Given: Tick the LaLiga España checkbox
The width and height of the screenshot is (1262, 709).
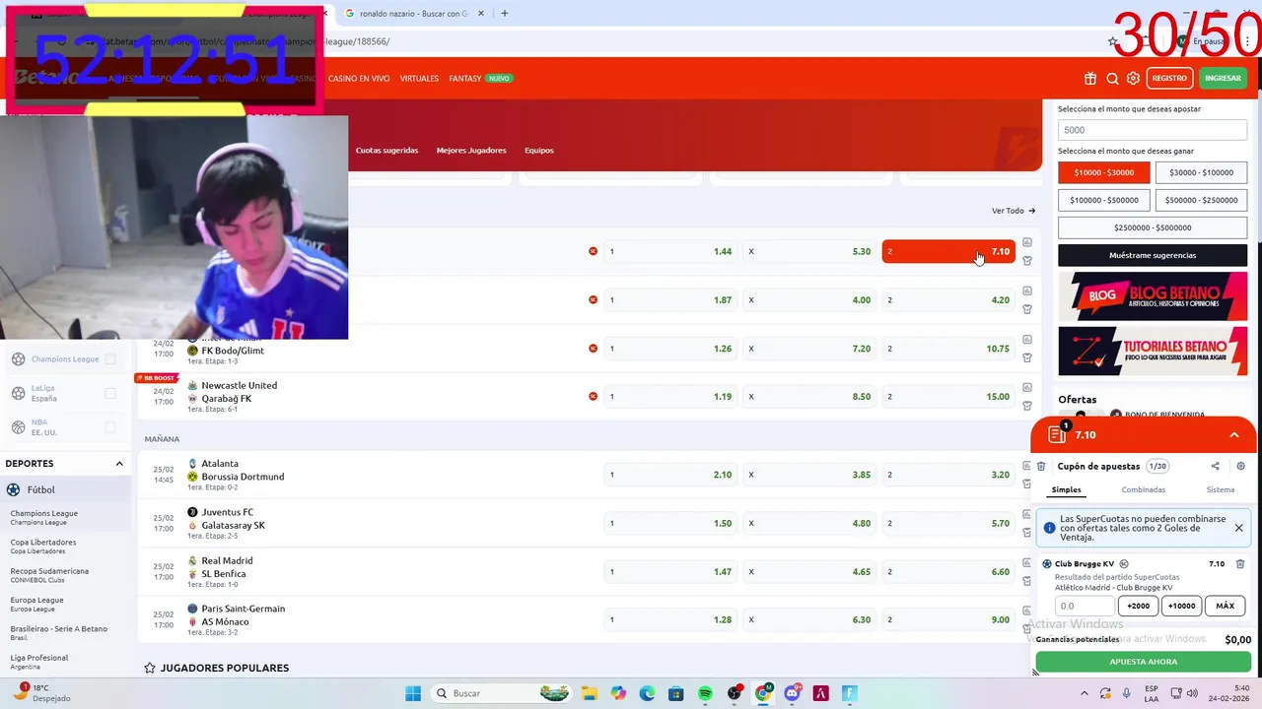Looking at the screenshot, I should tap(110, 393).
